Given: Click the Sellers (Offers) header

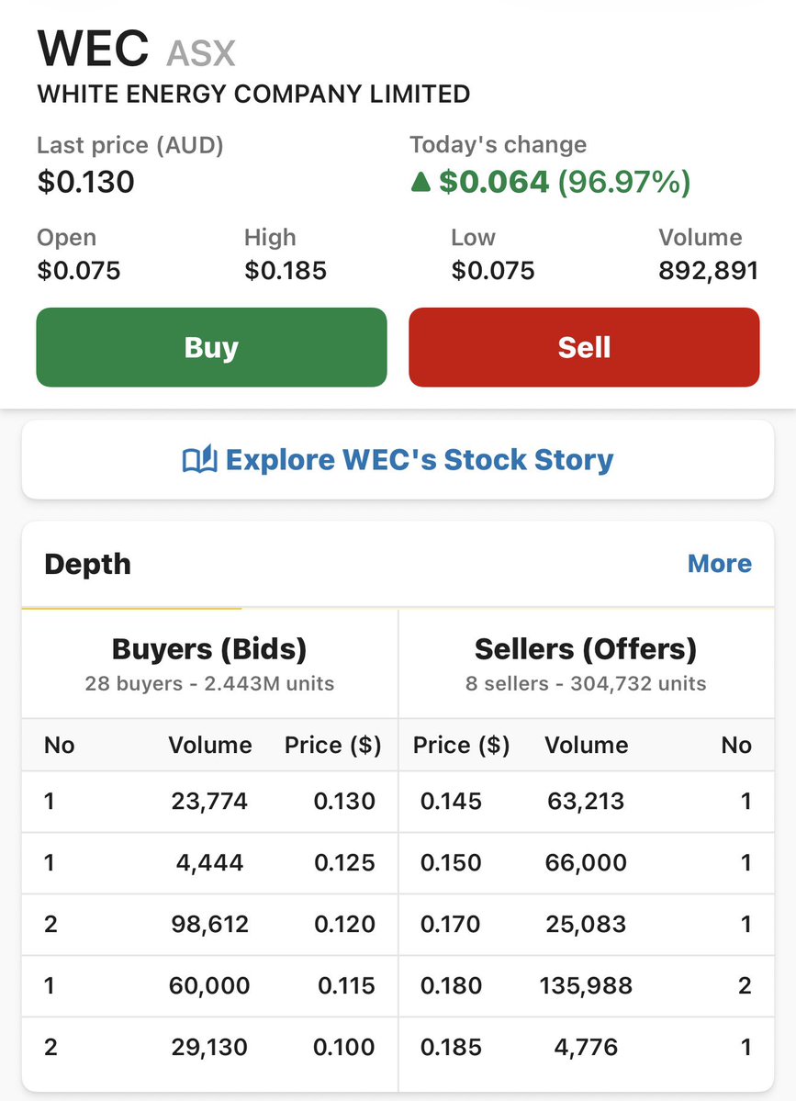Looking at the screenshot, I should (586, 649).
